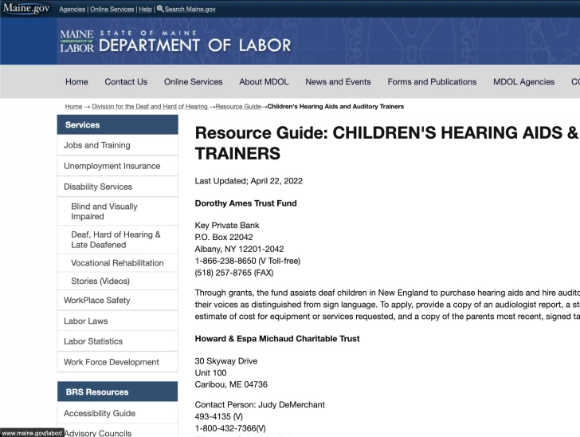Open Unemployment Insurance in the sidebar

(x=112, y=166)
